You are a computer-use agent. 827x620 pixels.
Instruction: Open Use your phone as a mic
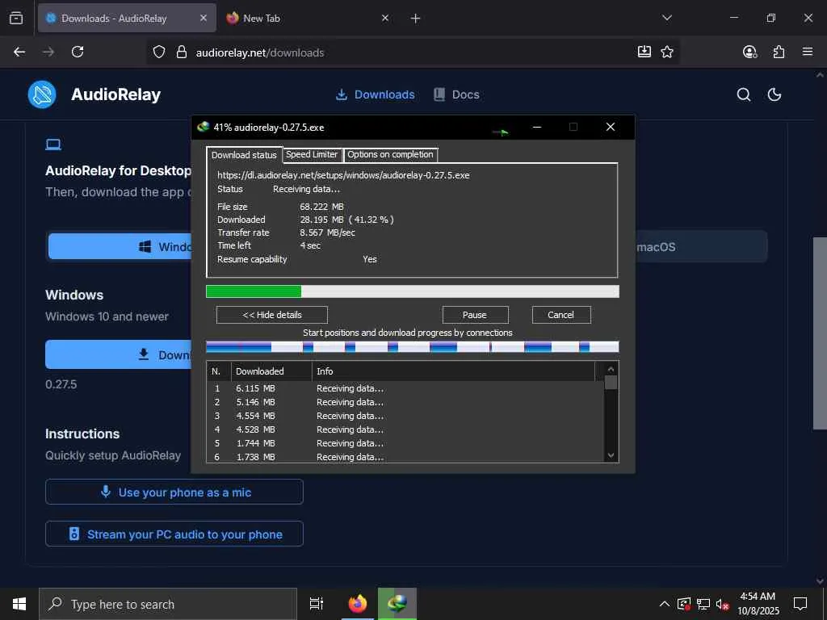(x=174, y=492)
